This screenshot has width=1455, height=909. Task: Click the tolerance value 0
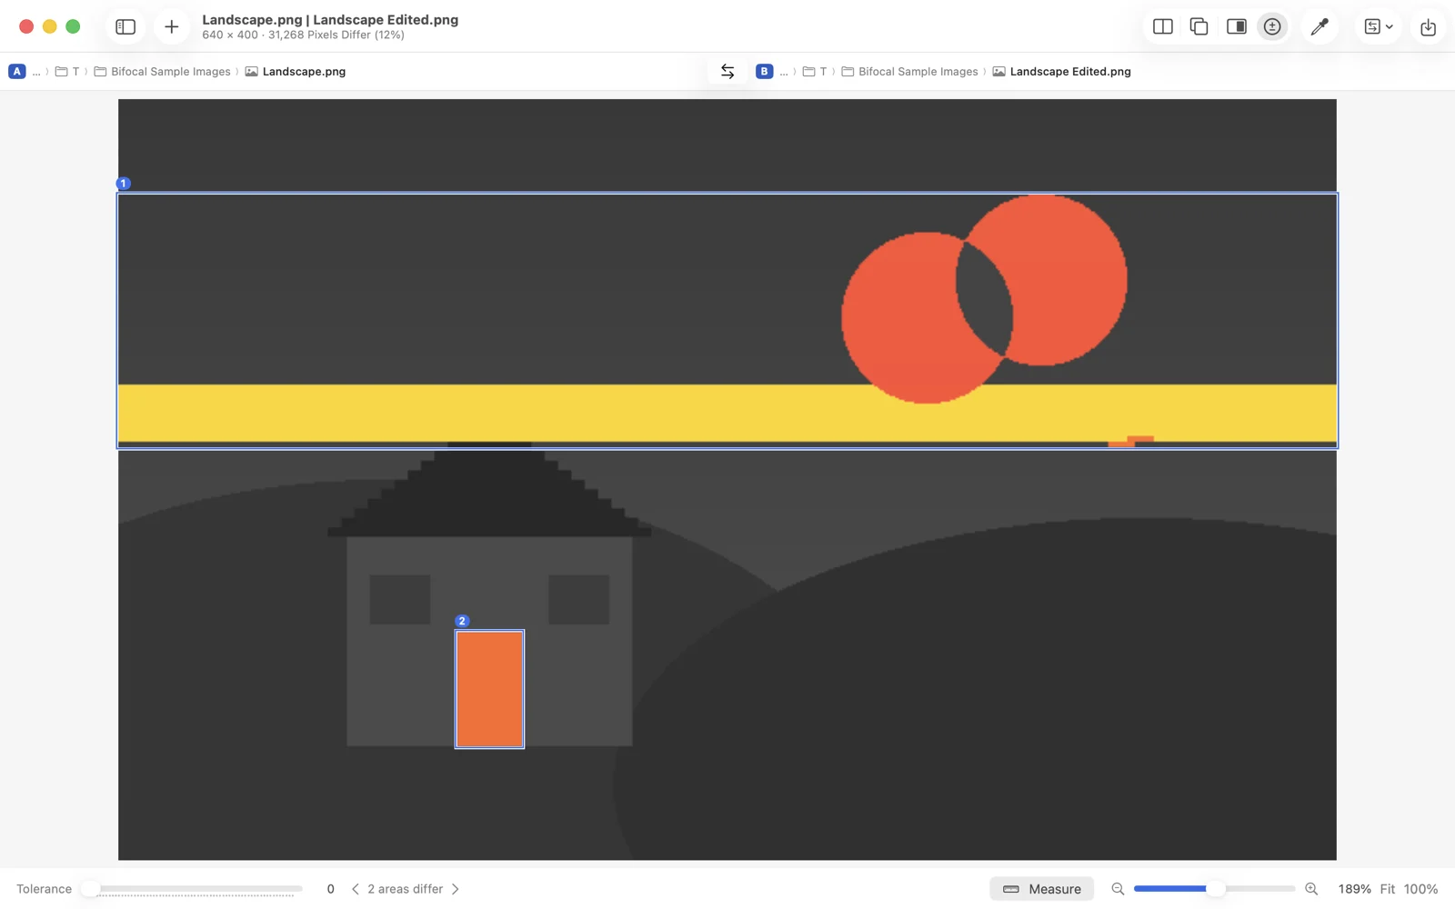[330, 889]
